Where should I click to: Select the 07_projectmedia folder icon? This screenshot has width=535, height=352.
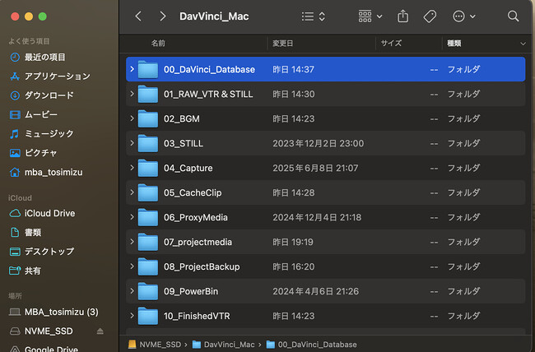(x=147, y=242)
